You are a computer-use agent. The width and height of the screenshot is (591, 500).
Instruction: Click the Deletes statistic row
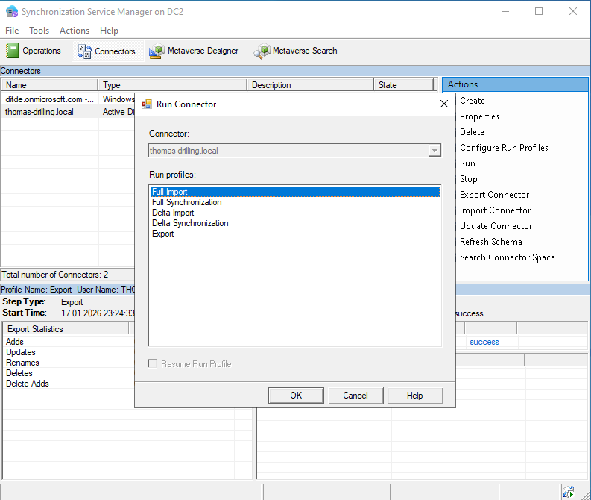pos(68,373)
